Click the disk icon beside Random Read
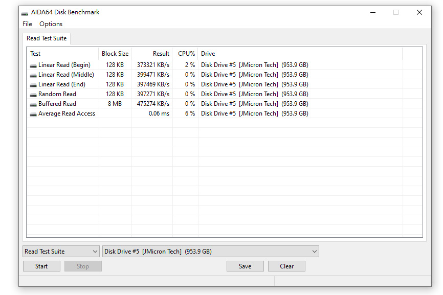This screenshot has width=443, height=295. 33,95
